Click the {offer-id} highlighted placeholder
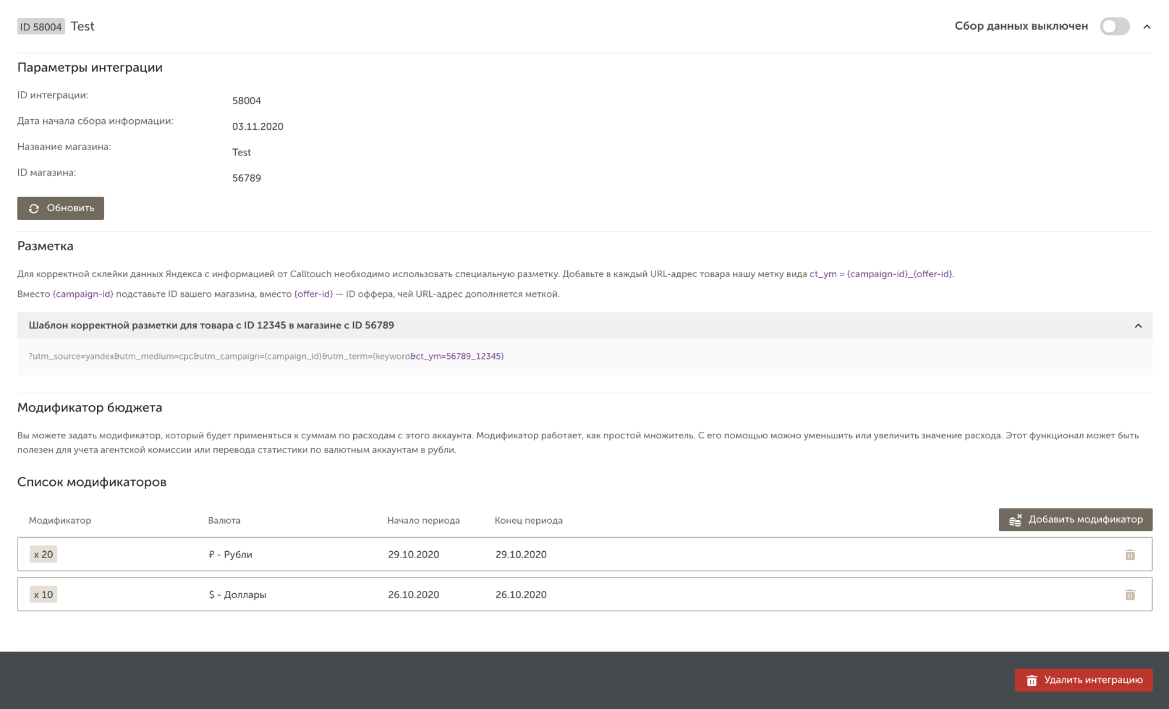1169x709 pixels. (313, 294)
